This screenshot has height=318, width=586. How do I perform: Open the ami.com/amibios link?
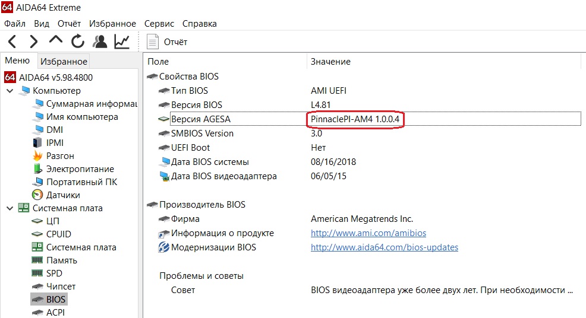click(x=368, y=233)
